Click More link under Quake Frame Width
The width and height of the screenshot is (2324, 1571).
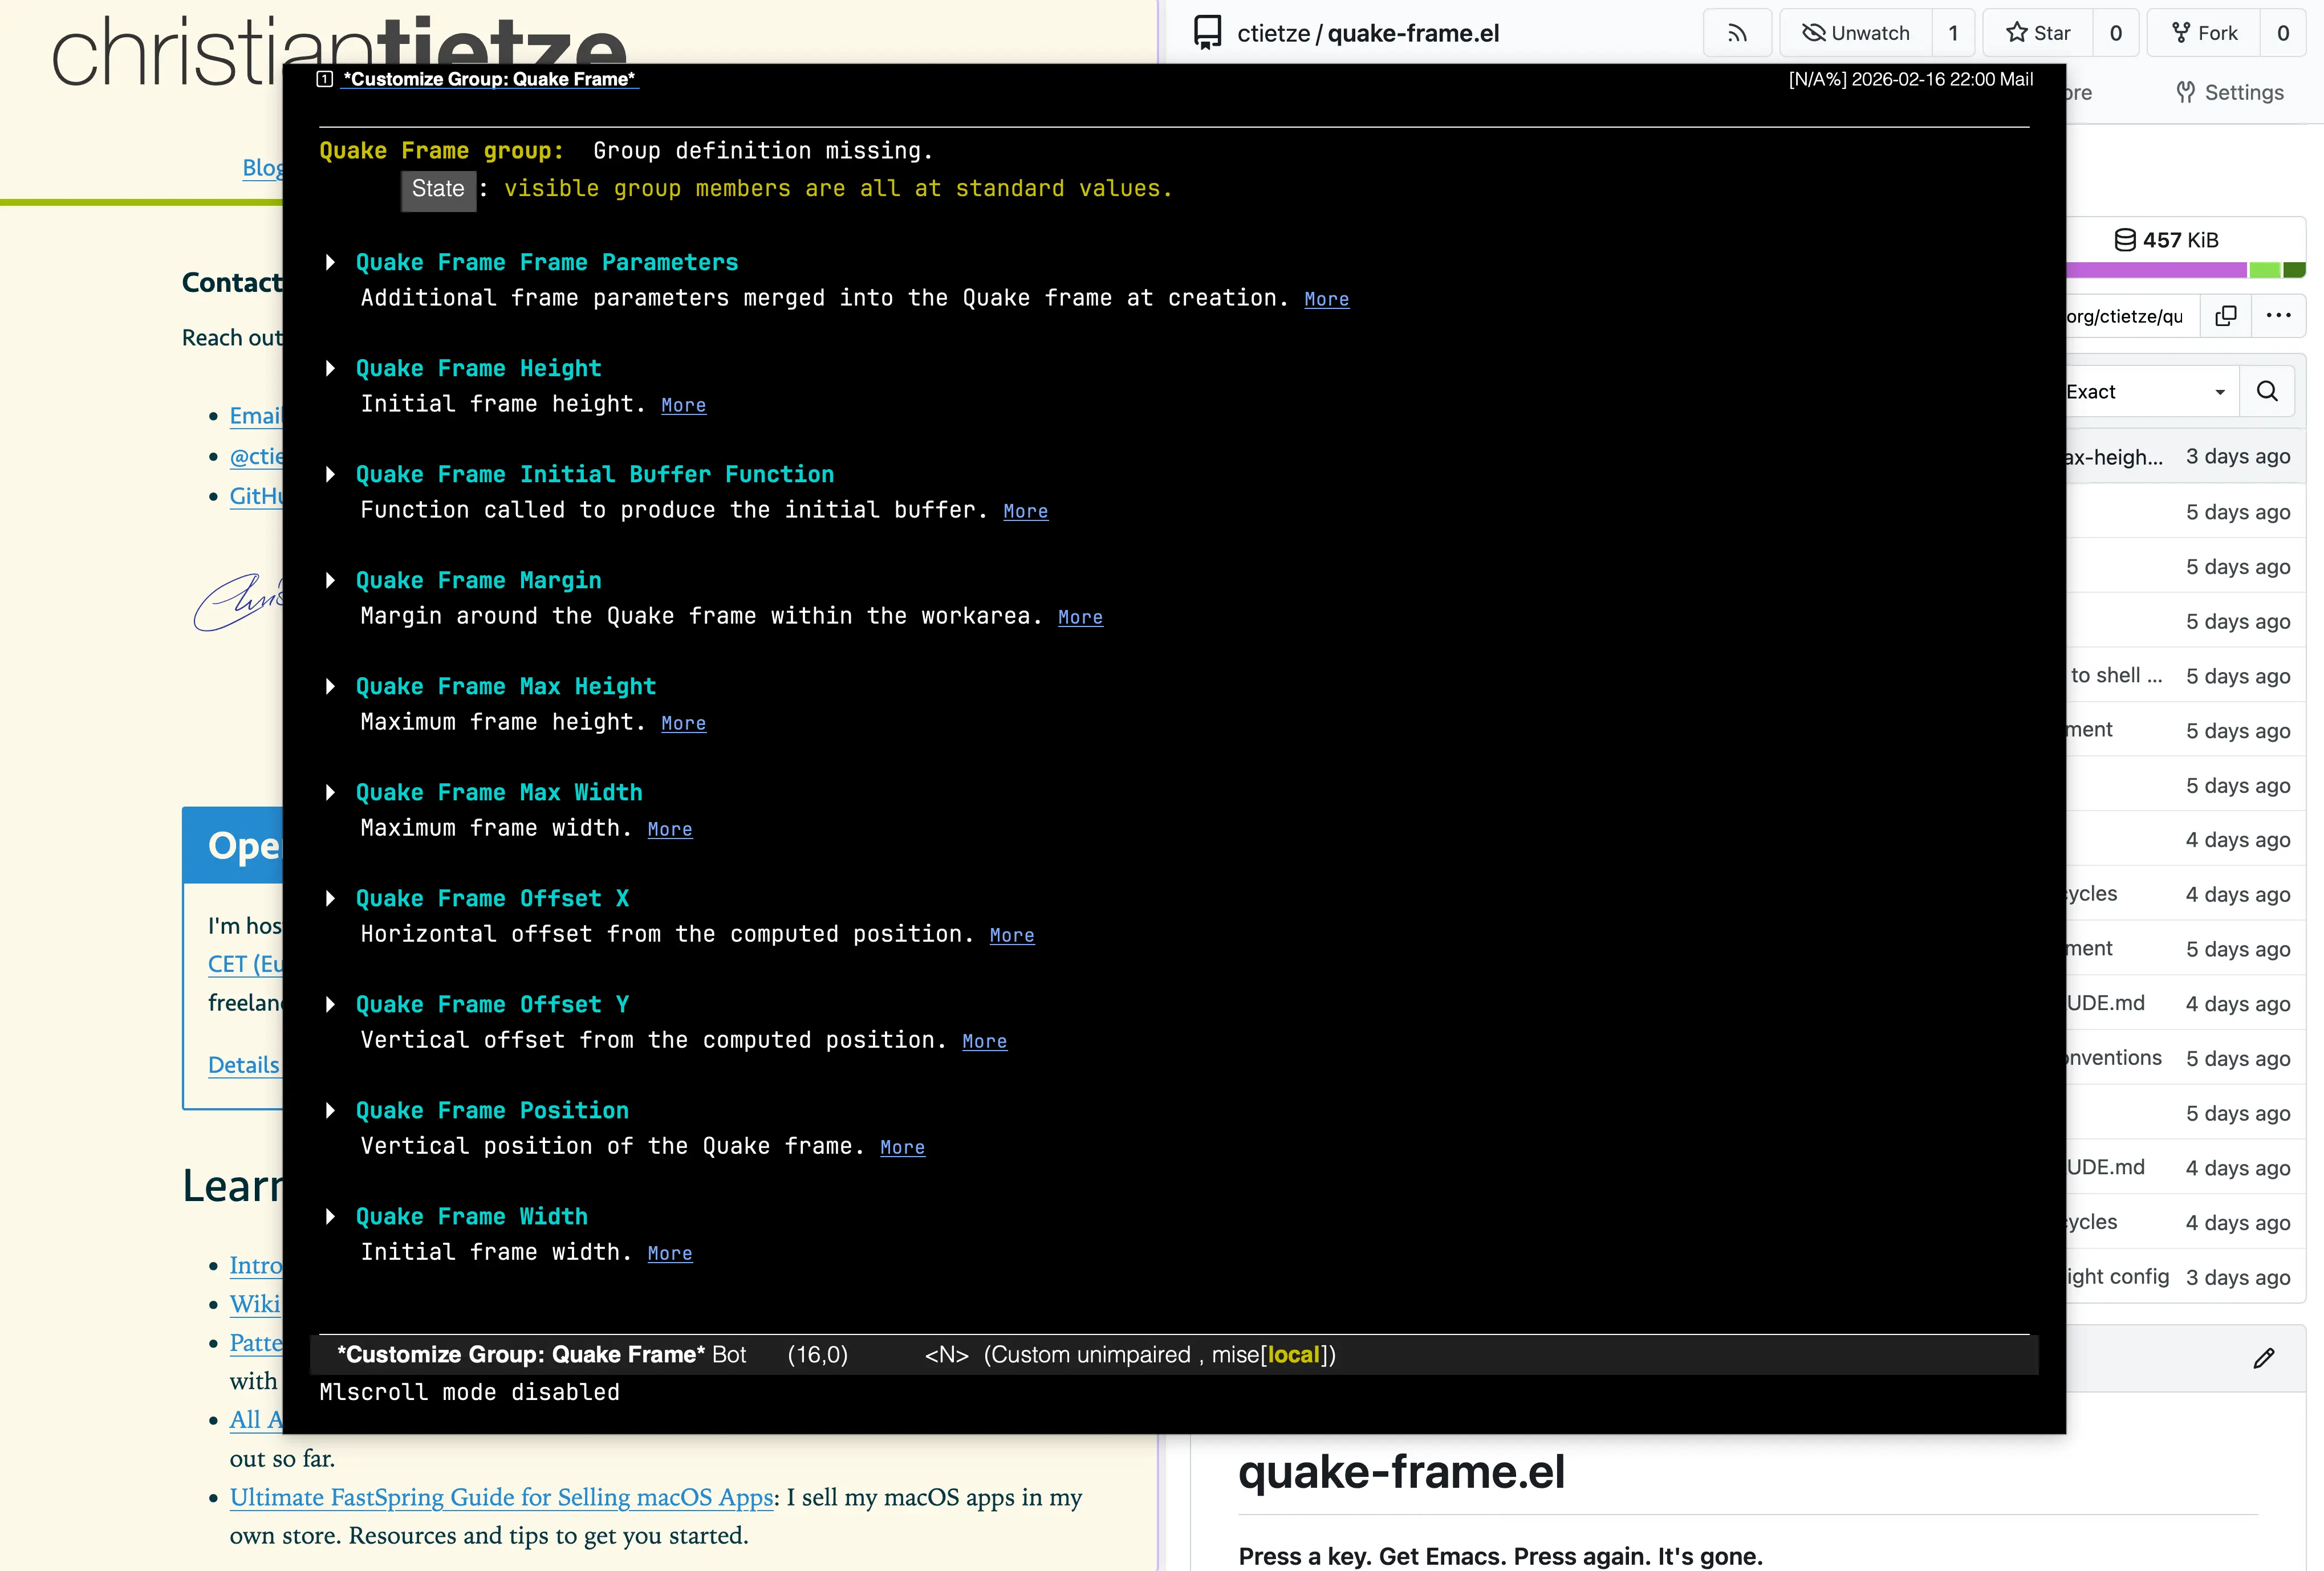pyautogui.click(x=669, y=1253)
